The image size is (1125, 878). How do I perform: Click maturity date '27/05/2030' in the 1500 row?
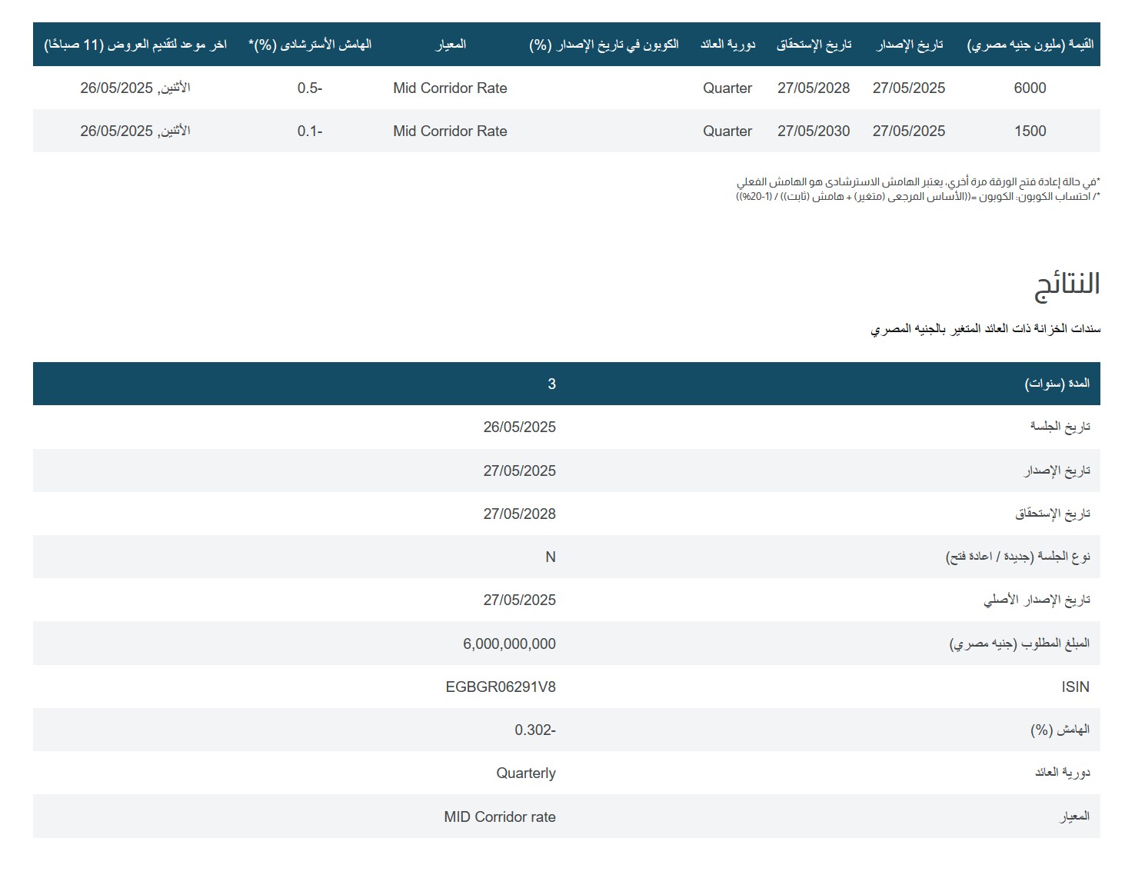(814, 131)
